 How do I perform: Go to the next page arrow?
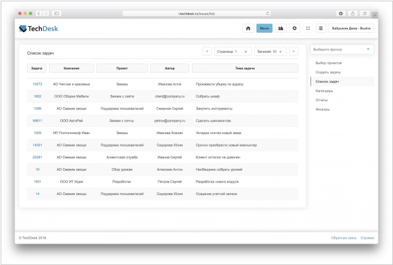(293, 51)
